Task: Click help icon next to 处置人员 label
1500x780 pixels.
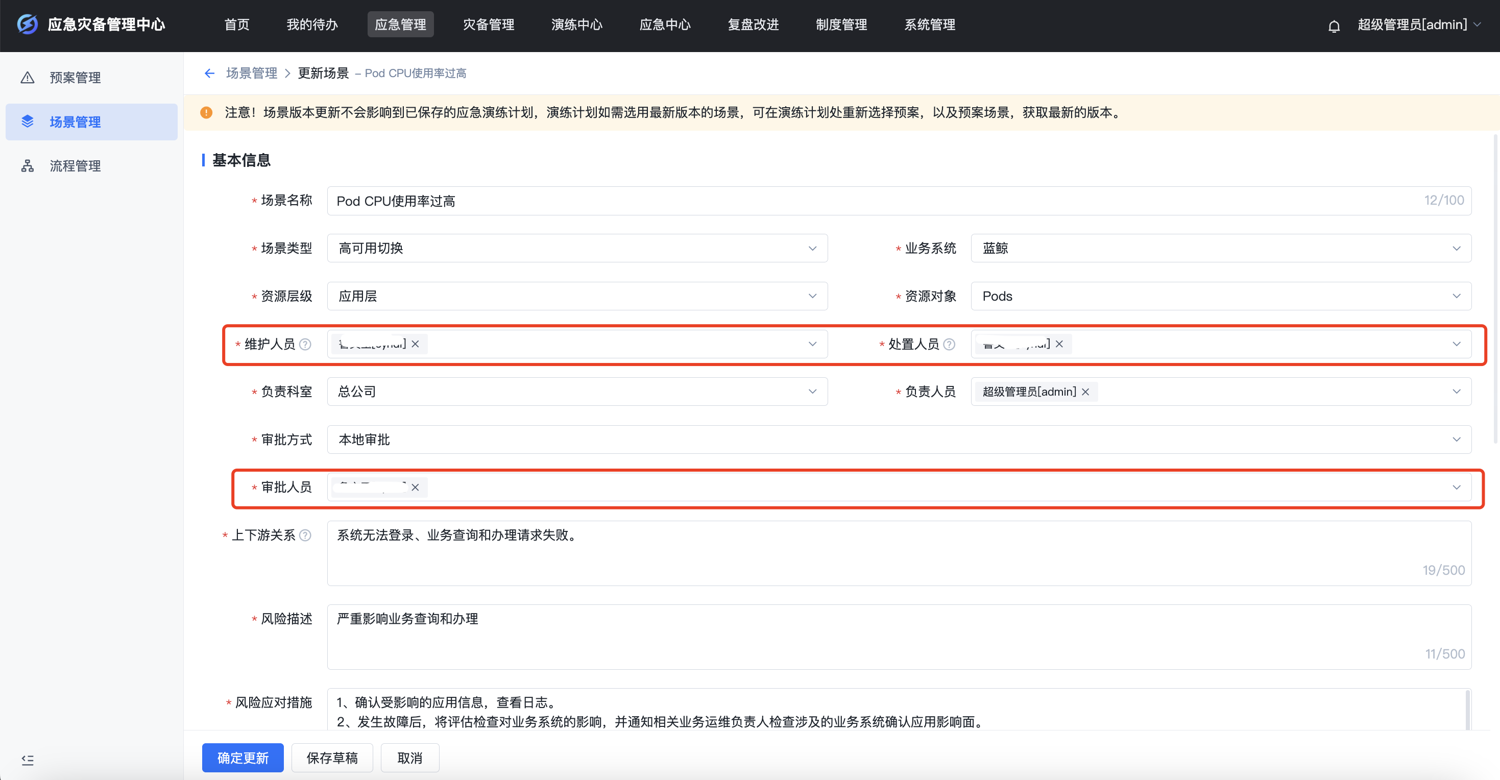Action: click(949, 344)
